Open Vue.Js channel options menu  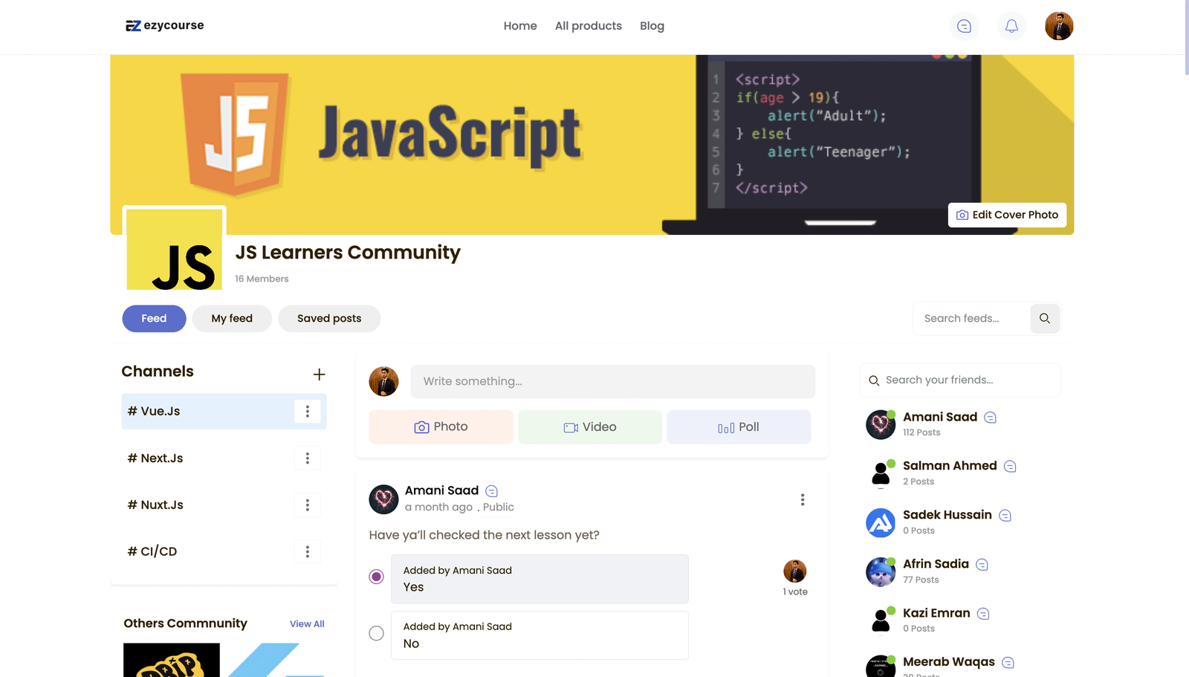click(x=307, y=412)
